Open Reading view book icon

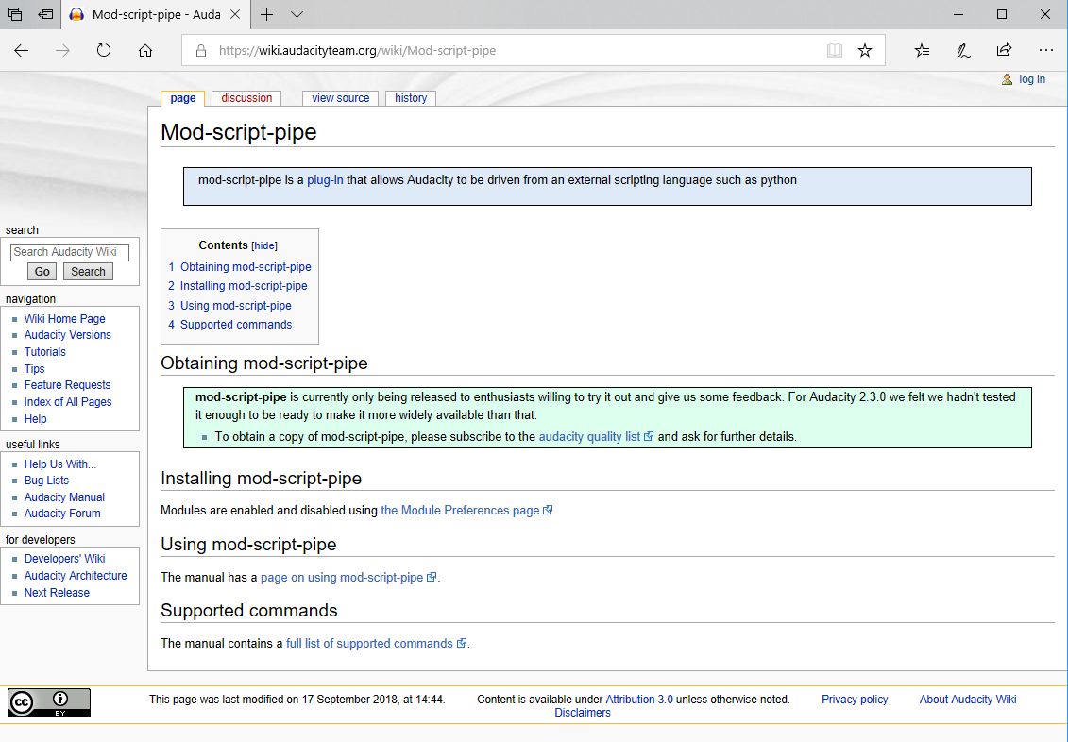[x=834, y=51]
